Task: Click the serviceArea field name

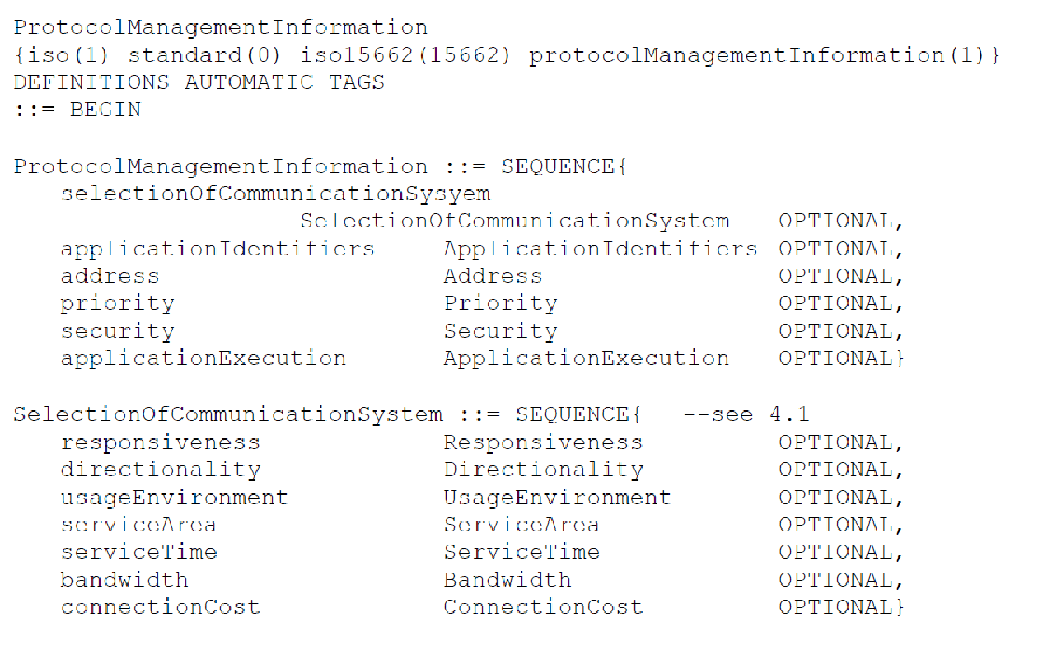Action: pyautogui.click(x=138, y=525)
